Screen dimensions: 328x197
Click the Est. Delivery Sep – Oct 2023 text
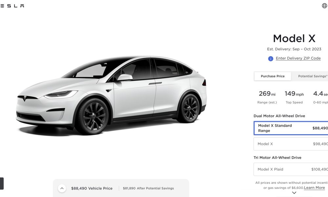pos(294,49)
